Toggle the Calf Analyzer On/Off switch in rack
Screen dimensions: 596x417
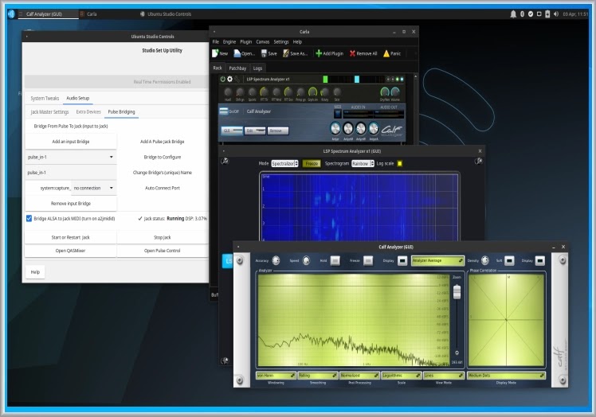pyautogui.click(x=224, y=111)
